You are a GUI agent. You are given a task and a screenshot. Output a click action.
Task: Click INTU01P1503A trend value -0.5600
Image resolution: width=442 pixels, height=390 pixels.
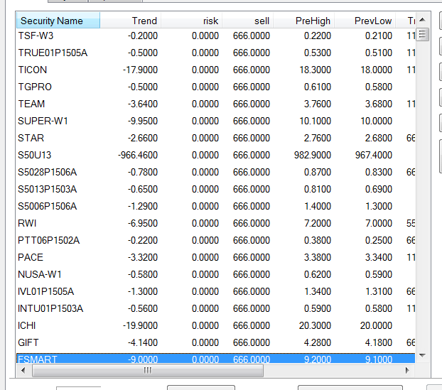pyautogui.click(x=143, y=308)
